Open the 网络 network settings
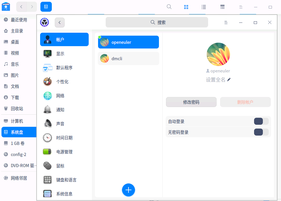 coord(64,96)
